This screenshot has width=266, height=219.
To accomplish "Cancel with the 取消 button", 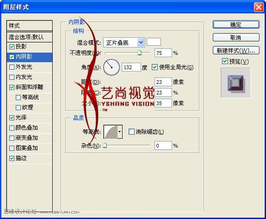I will (x=236, y=37).
